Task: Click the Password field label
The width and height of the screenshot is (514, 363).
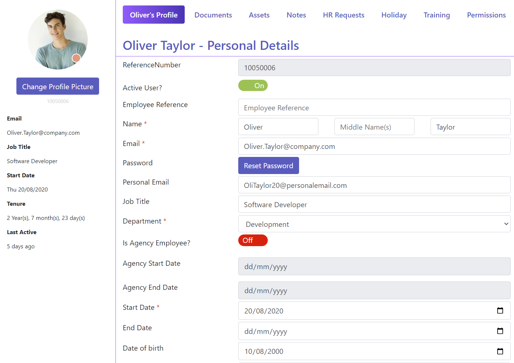Action: (x=138, y=163)
